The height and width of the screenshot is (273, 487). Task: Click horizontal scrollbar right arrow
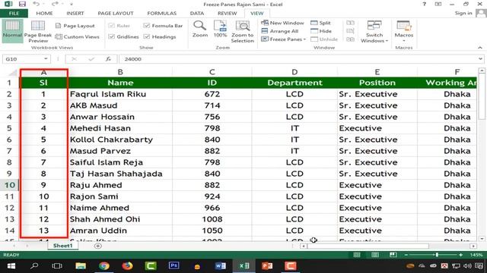point(473,246)
